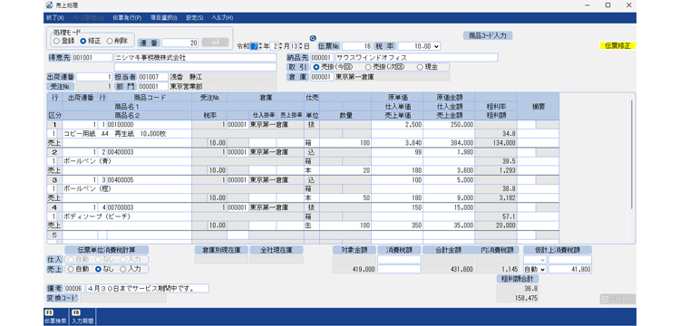
Task: Adjust the 令和 year stepper
Action: click(260, 46)
